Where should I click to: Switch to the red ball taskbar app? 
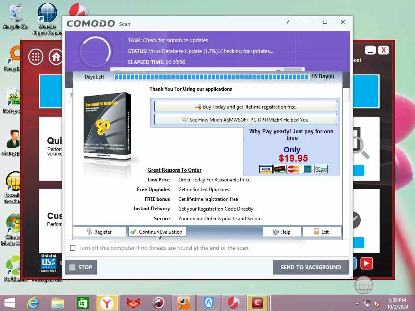tap(233, 303)
